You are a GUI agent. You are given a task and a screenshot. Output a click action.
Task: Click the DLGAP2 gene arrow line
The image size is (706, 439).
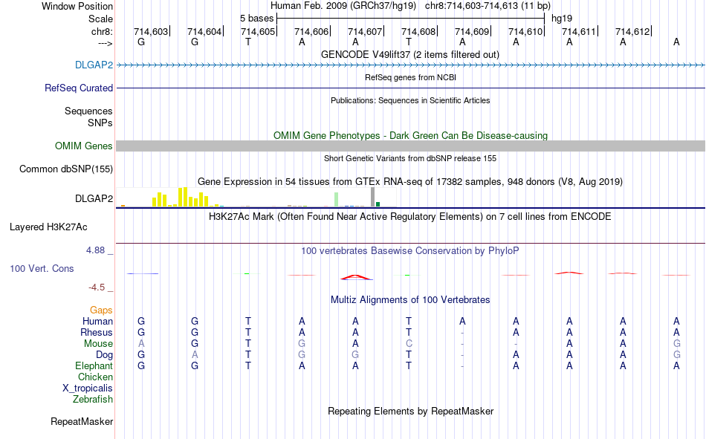tap(411, 65)
